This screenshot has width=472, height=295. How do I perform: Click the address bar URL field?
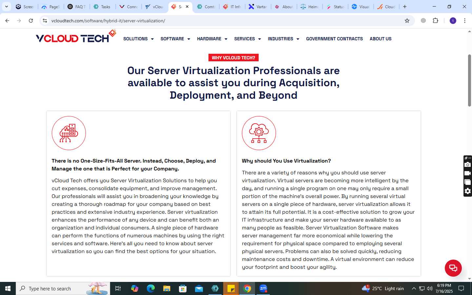pyautogui.click(x=226, y=21)
